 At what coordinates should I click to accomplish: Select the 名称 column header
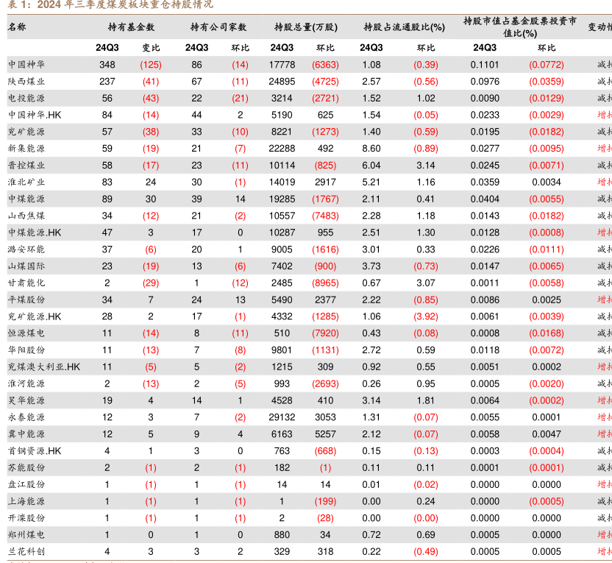click(17, 27)
